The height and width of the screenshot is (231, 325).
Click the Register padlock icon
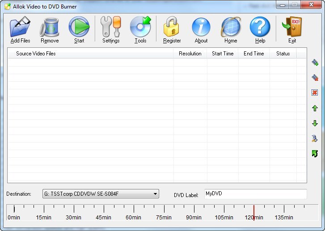pos(172,27)
